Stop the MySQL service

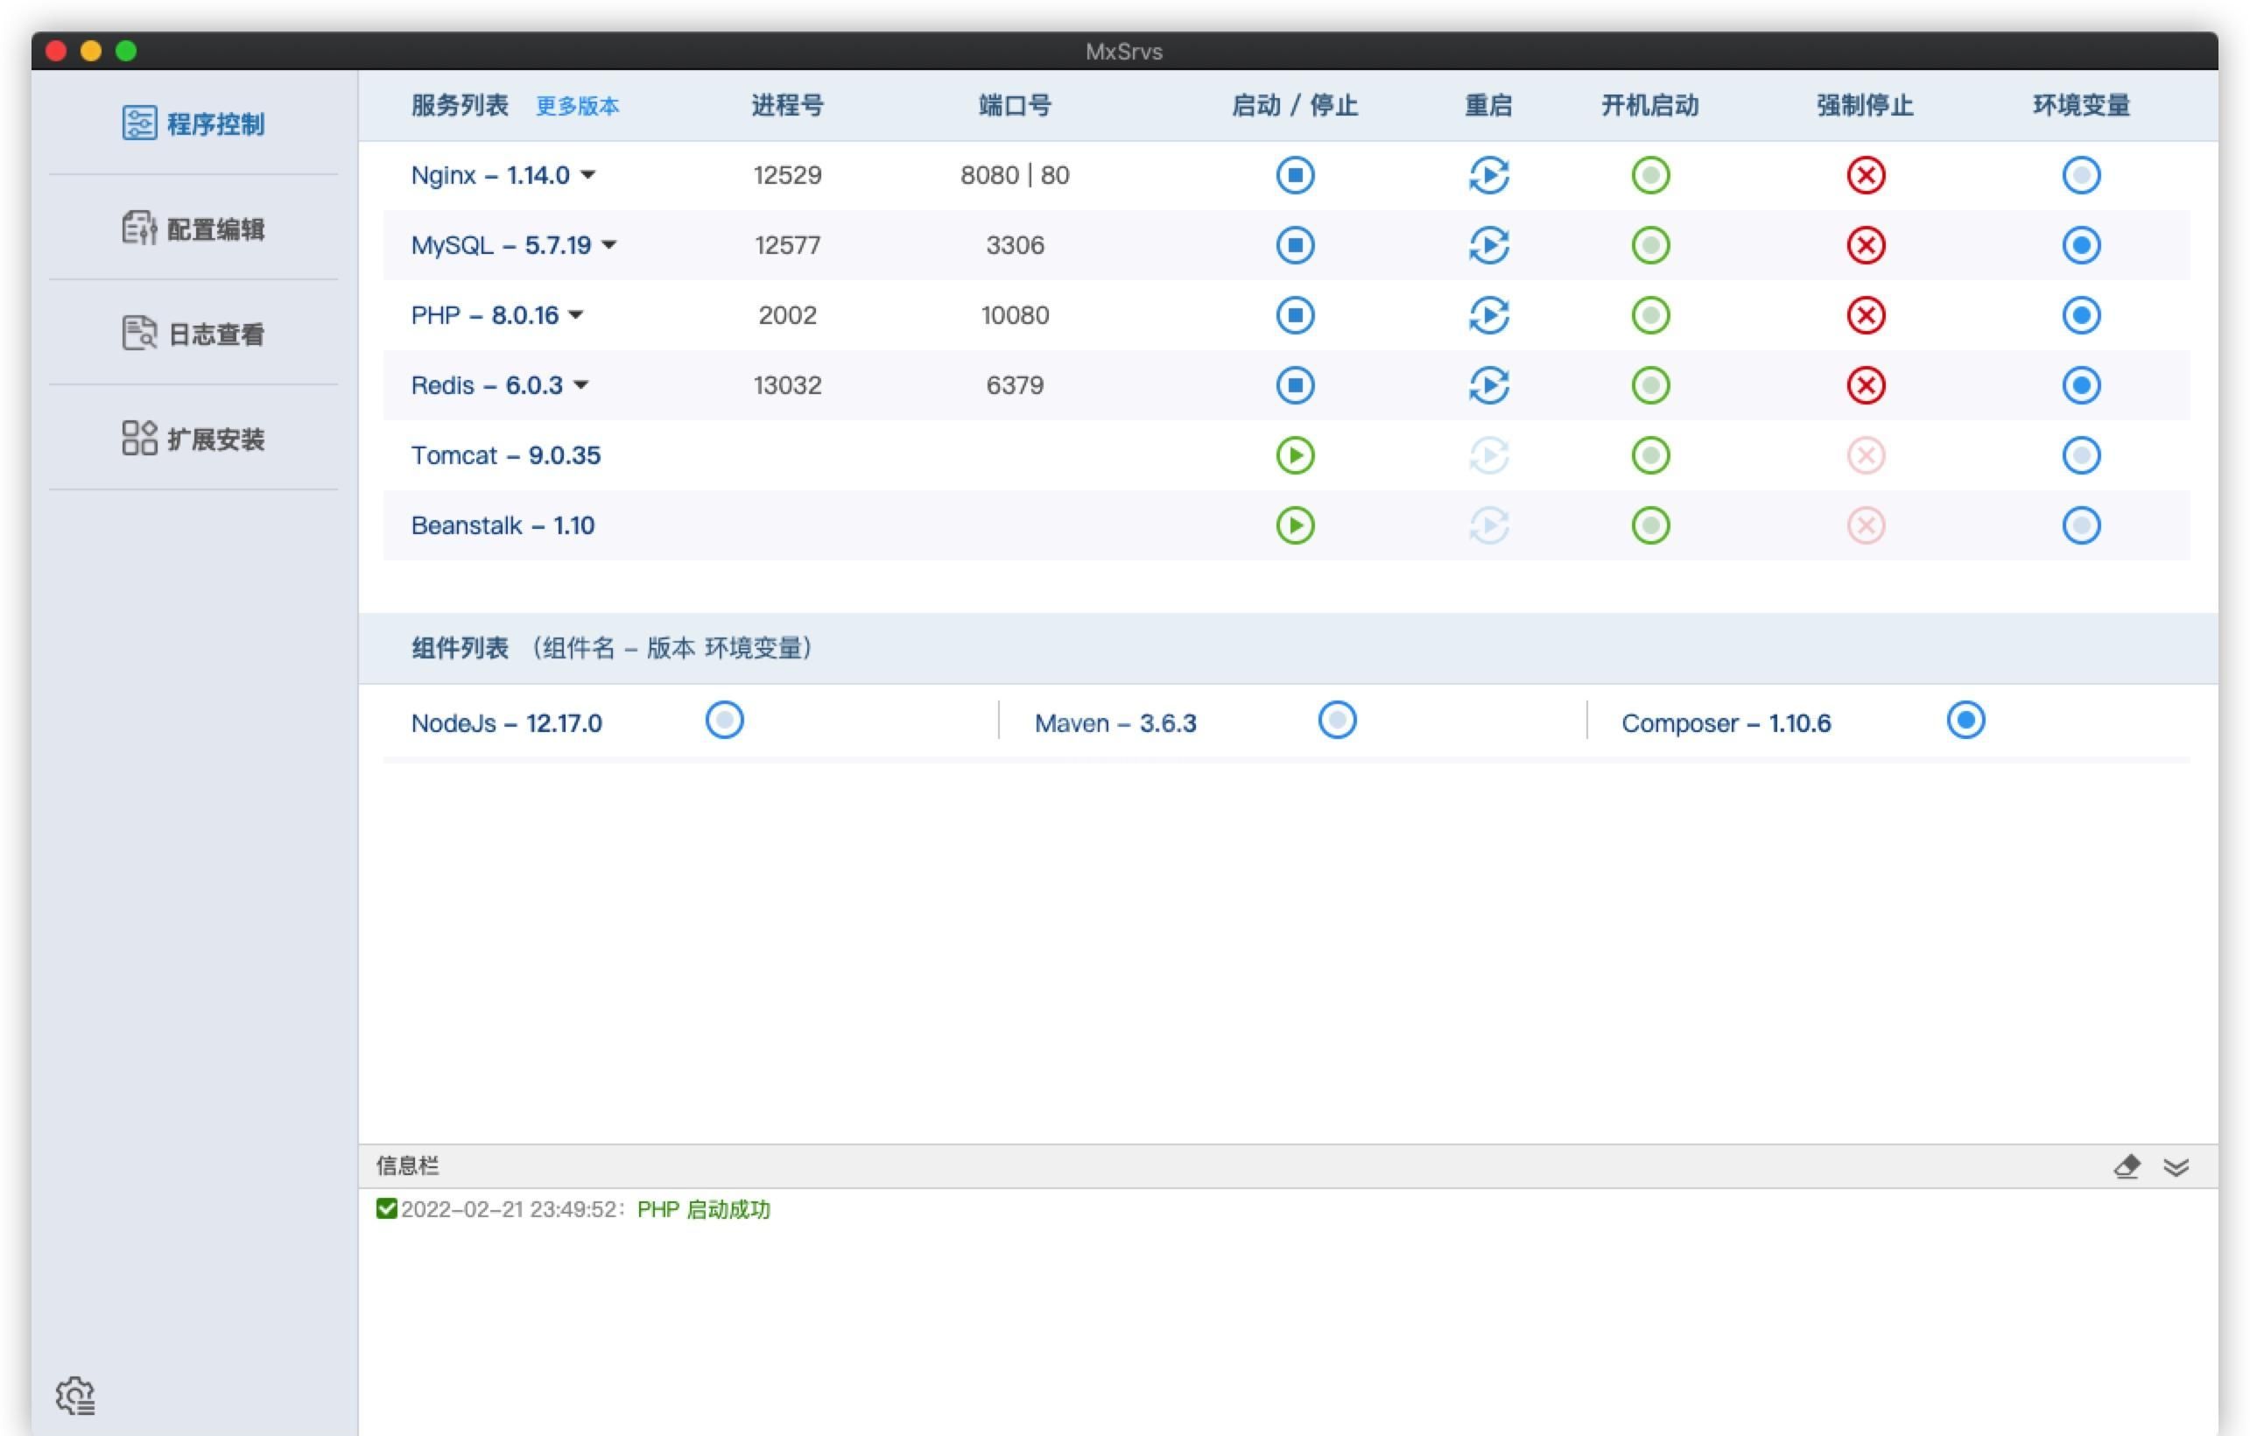coord(1295,245)
